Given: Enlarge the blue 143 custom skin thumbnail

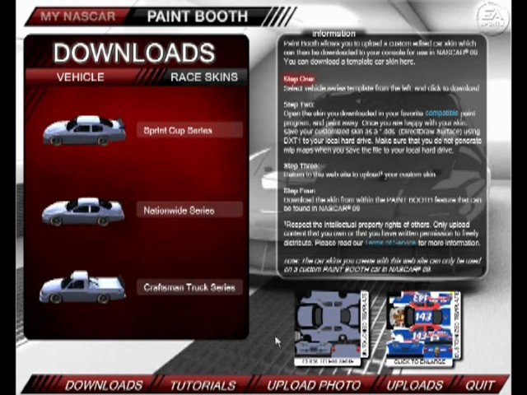Looking at the screenshot, I should 423,328.
